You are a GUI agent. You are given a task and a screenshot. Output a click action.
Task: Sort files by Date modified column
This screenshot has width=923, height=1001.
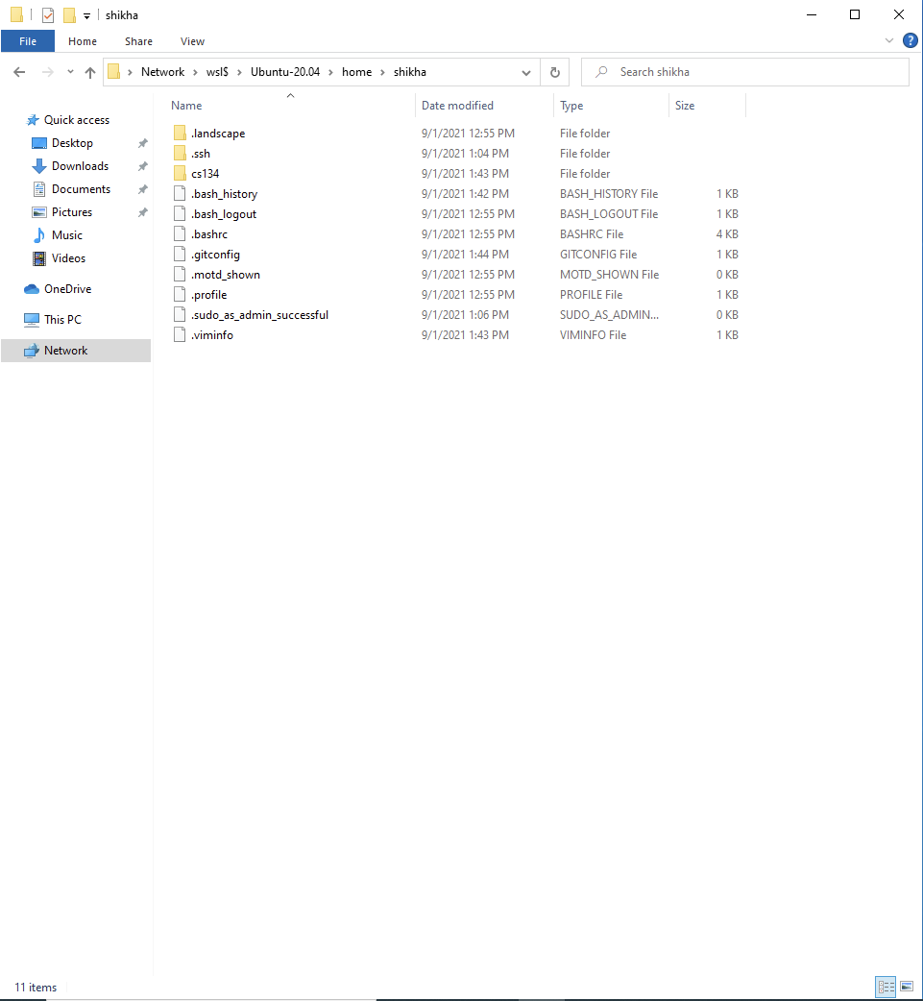coord(457,106)
